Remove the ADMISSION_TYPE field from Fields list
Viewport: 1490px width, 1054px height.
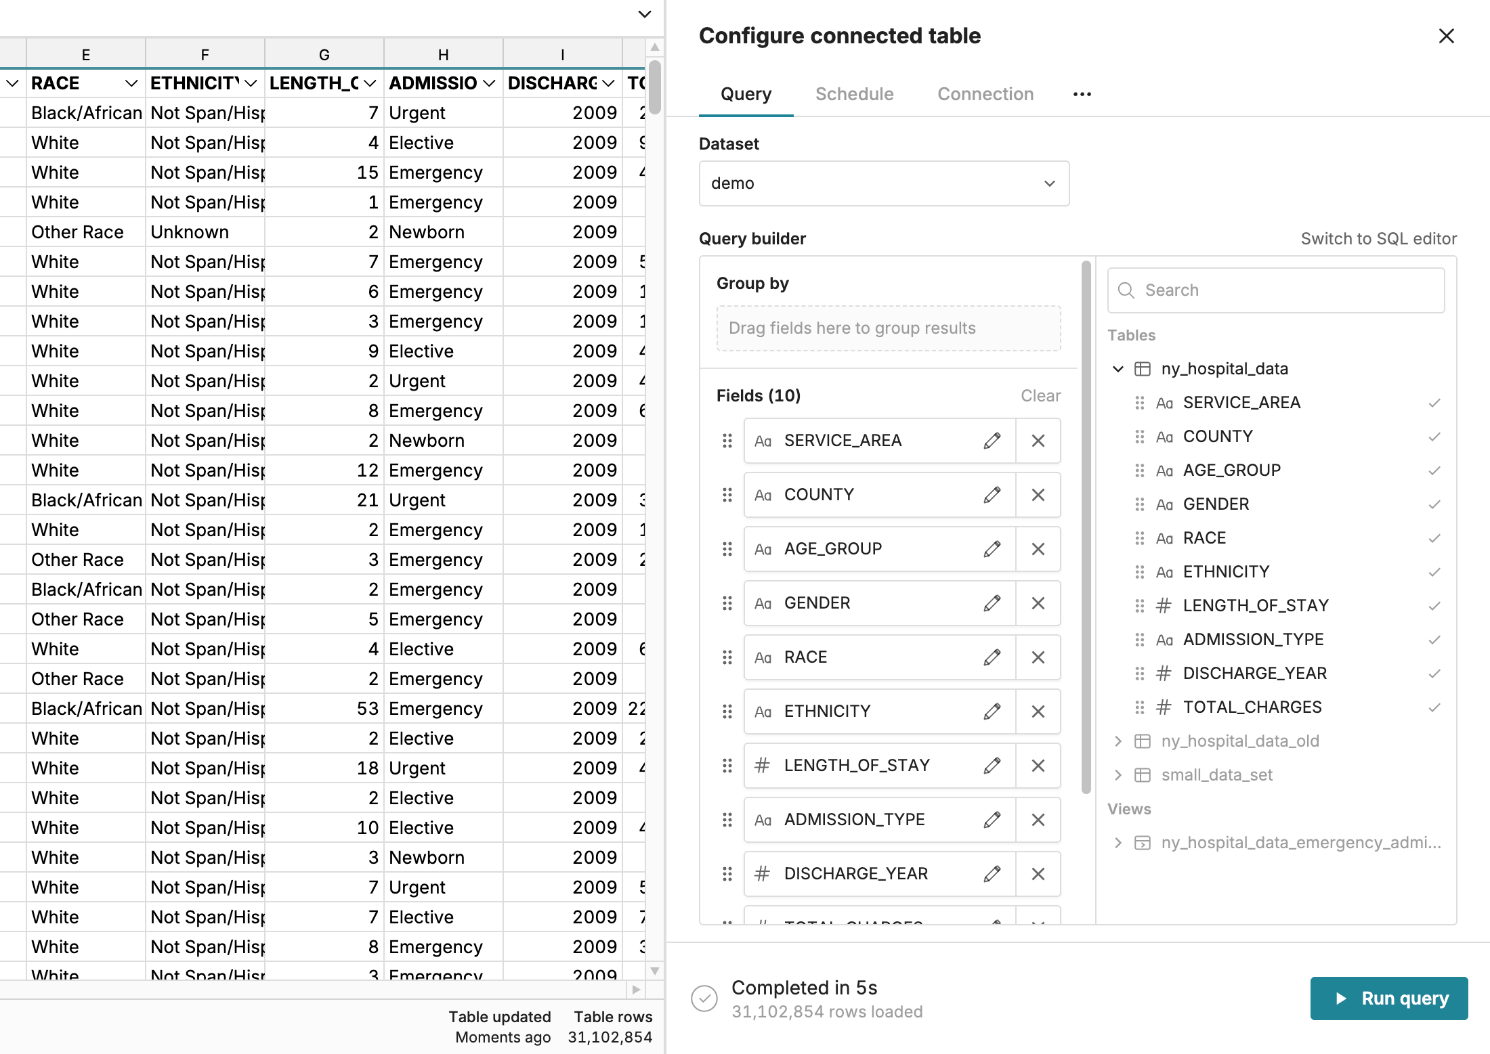pos(1038,820)
